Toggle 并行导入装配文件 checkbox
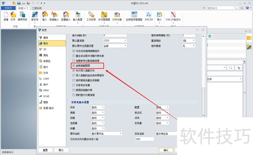The height and width of the screenshot is (155, 253). 74,70
